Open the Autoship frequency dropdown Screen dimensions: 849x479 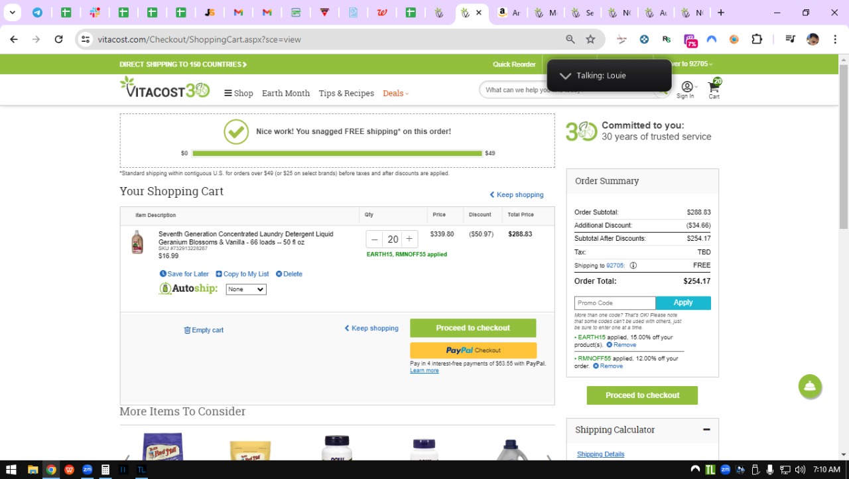point(246,289)
